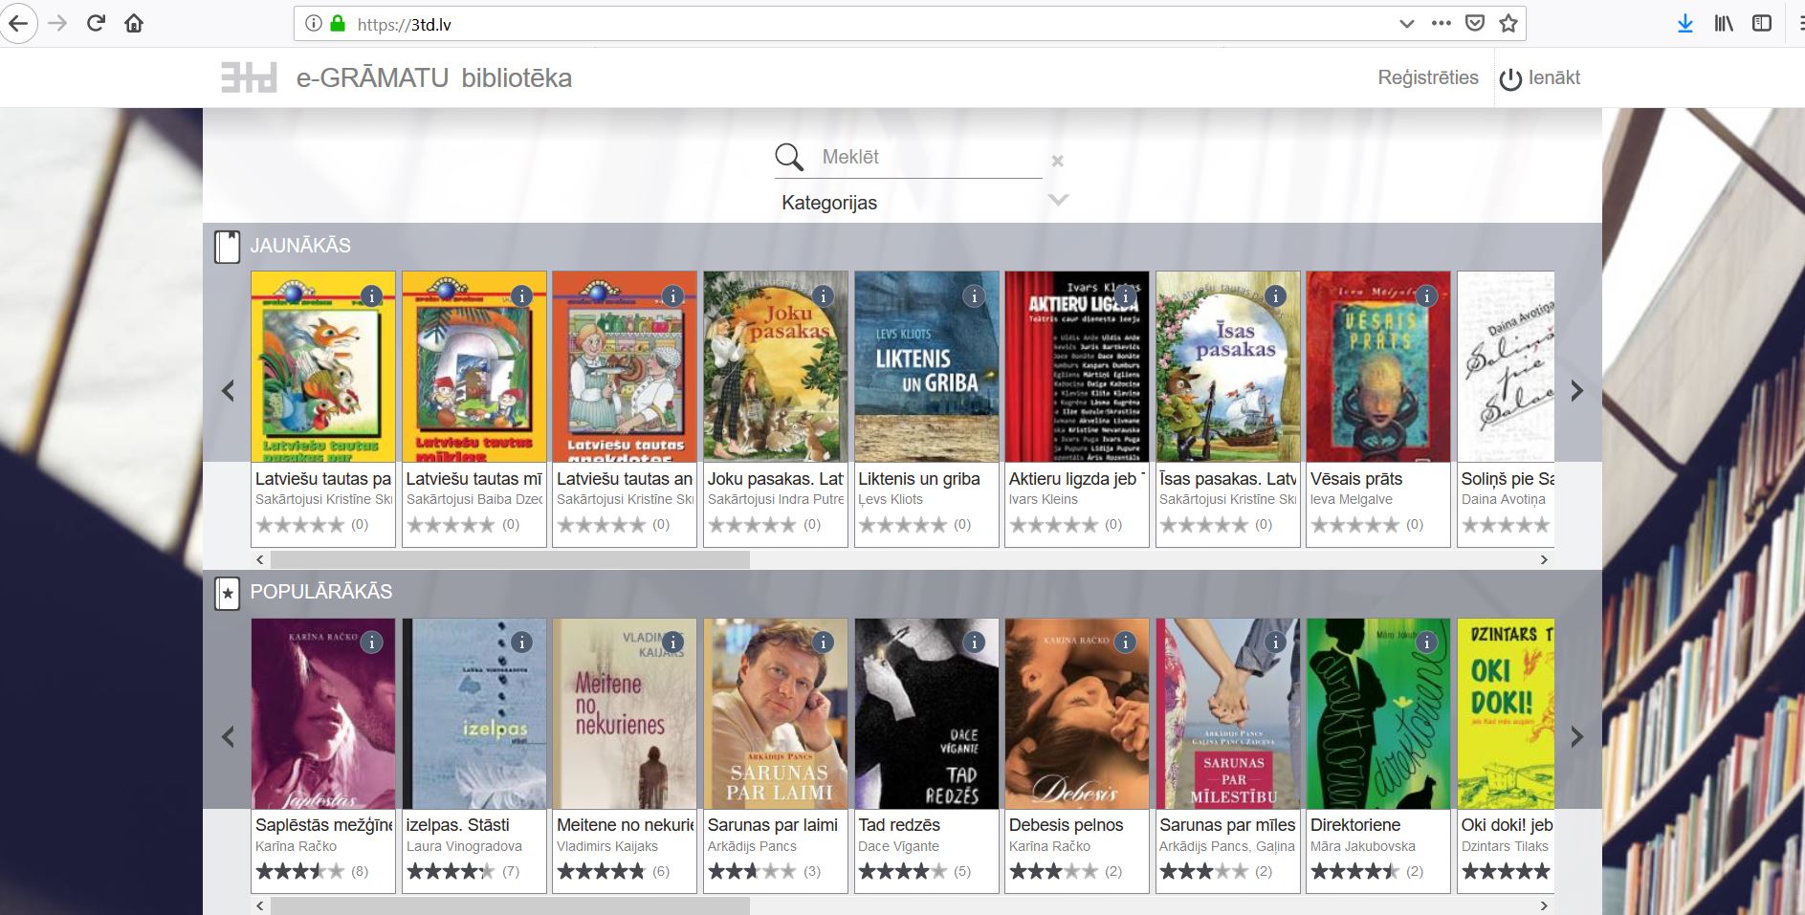1805x915 pixels.
Task: Clear search with the x icon
Action: [1057, 161]
